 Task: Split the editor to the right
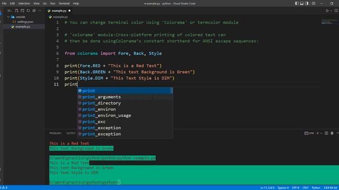[x=336, y=11]
